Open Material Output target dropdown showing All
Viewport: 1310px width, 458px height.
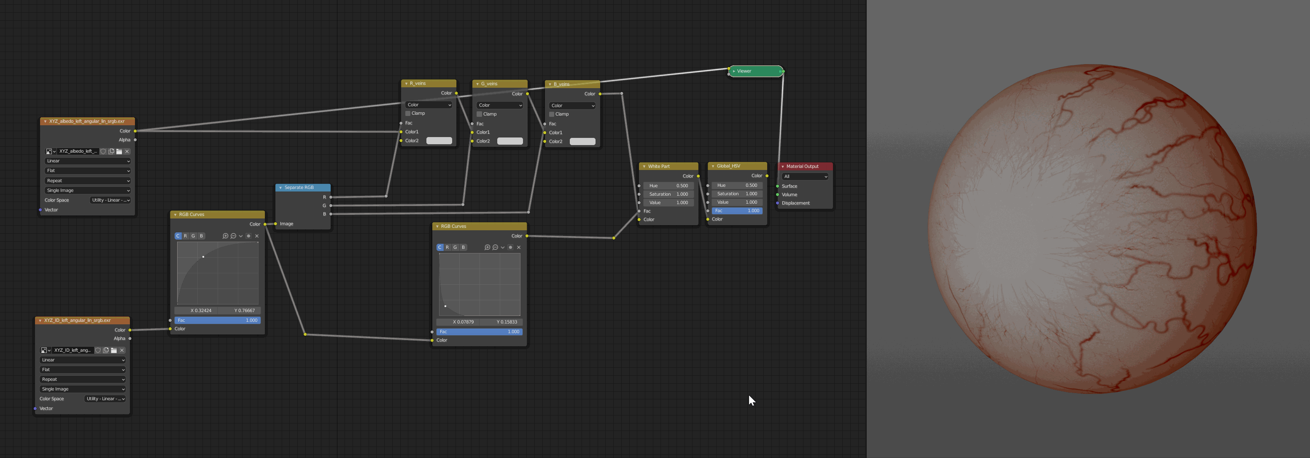(806, 176)
